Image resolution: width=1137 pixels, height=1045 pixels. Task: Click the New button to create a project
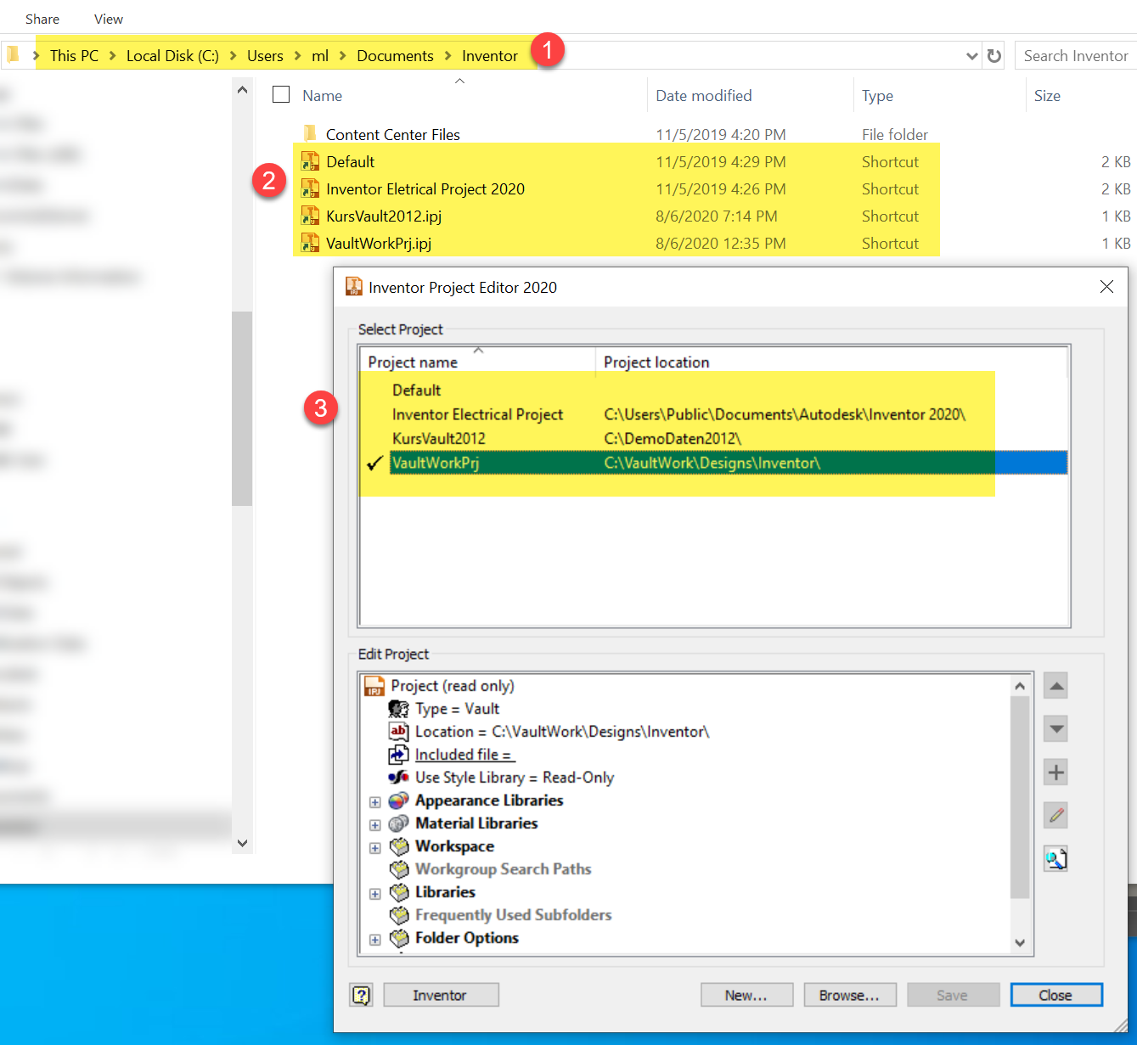tap(746, 994)
